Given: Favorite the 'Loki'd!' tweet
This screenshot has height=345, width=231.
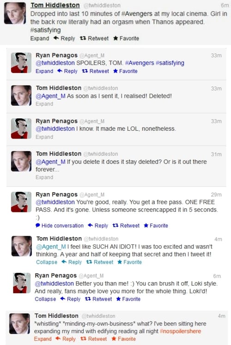Looking at the screenshot, I should coord(128,299).
